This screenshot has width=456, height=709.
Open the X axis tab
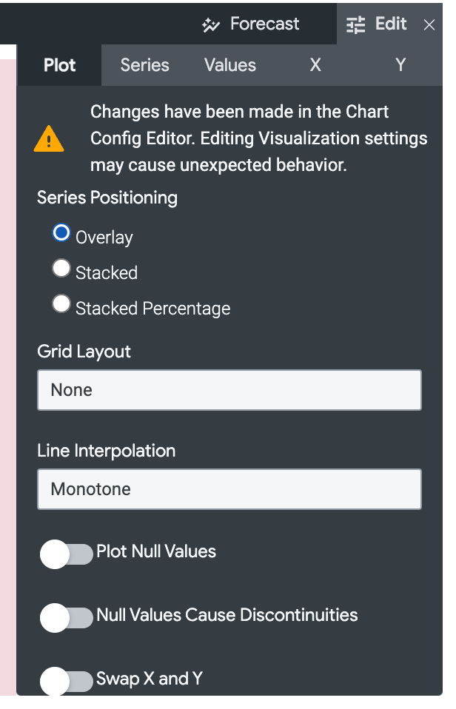(315, 65)
